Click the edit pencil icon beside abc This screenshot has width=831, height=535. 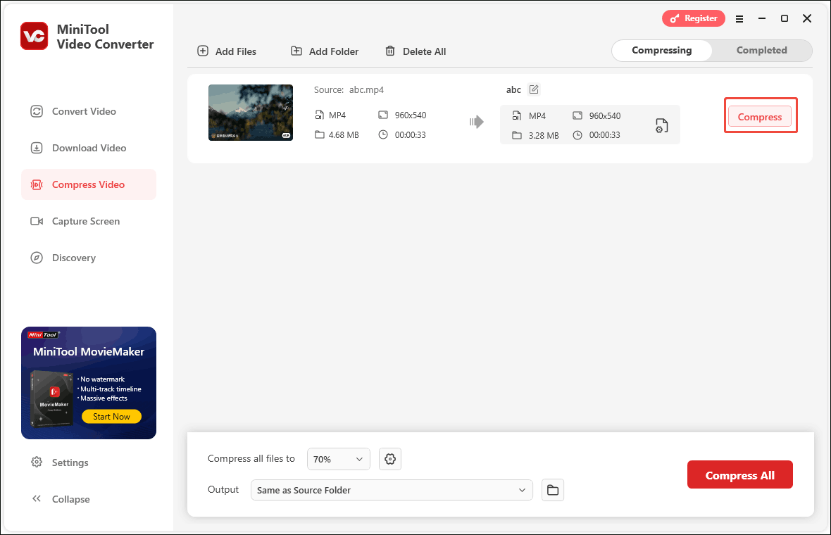(534, 89)
